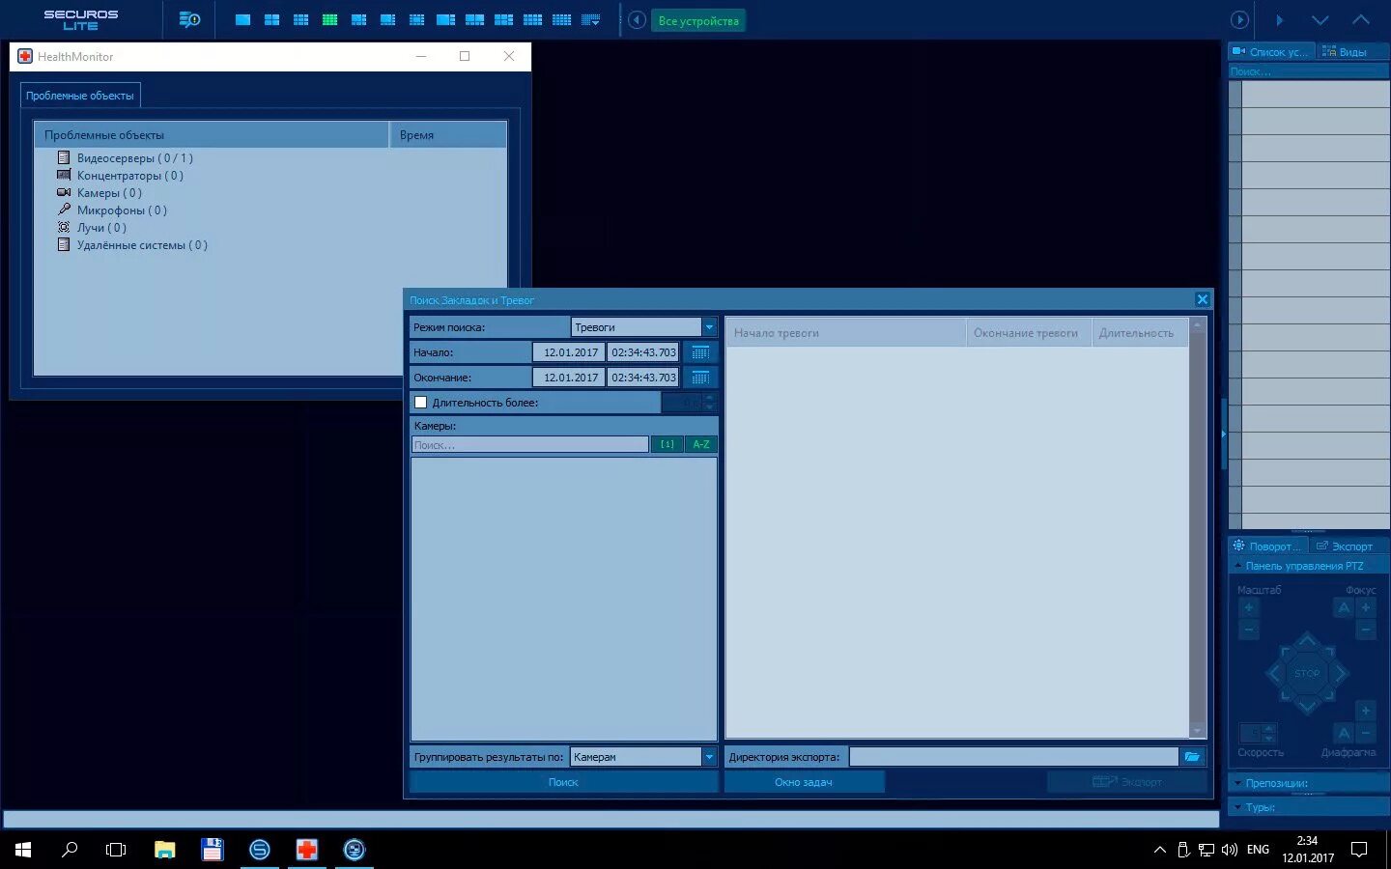Open the taskbar search magnifier
The image size is (1391, 869).
[70, 850]
